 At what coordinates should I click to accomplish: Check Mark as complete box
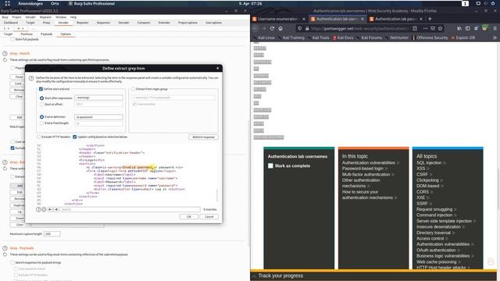(270, 165)
